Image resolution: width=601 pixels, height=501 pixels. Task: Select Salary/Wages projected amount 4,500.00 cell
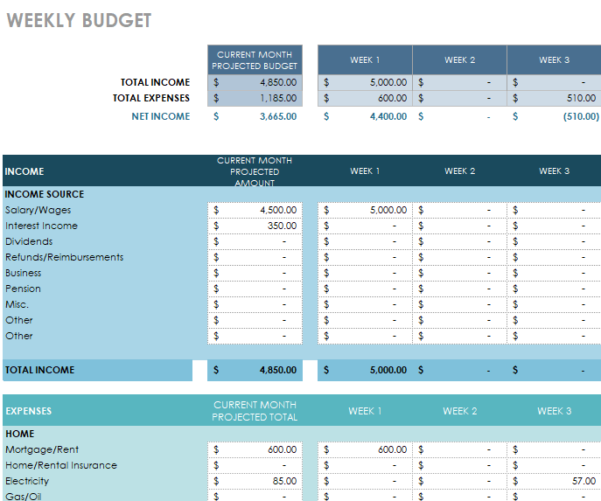255,210
